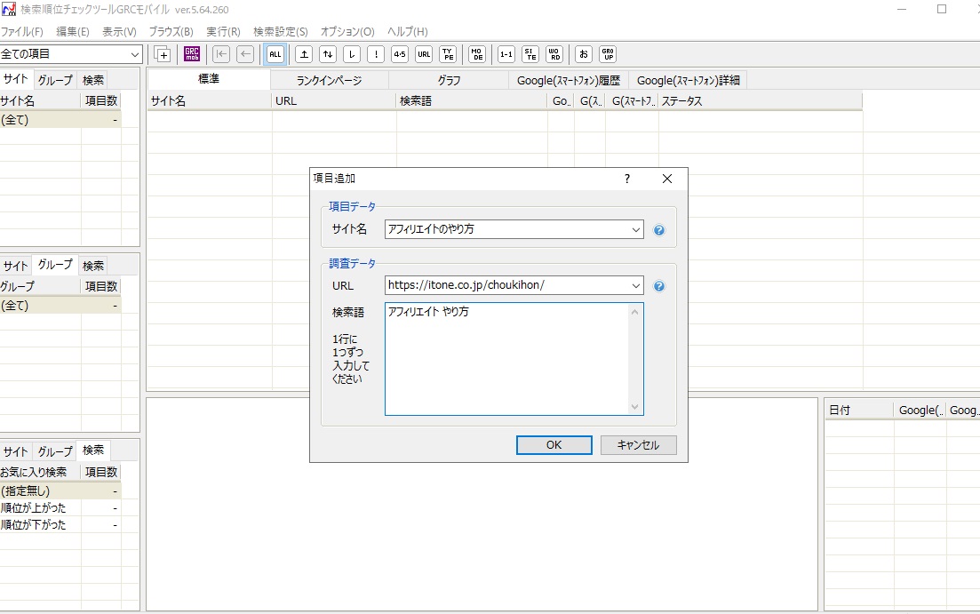This screenshot has height=614, width=980.
Task: Click the キャンセル button
Action: click(638, 445)
